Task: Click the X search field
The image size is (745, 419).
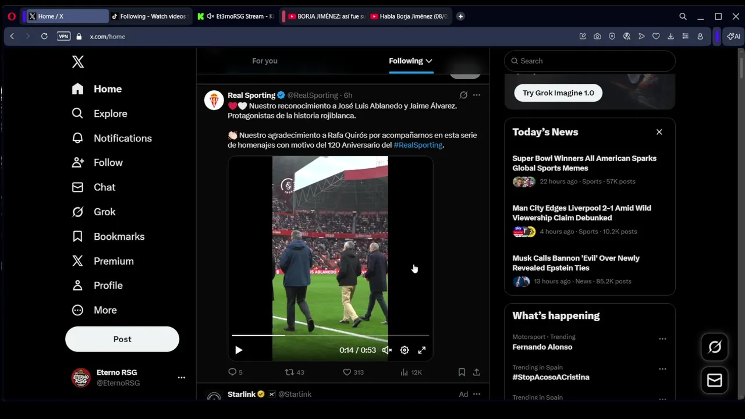Action: pos(590,61)
